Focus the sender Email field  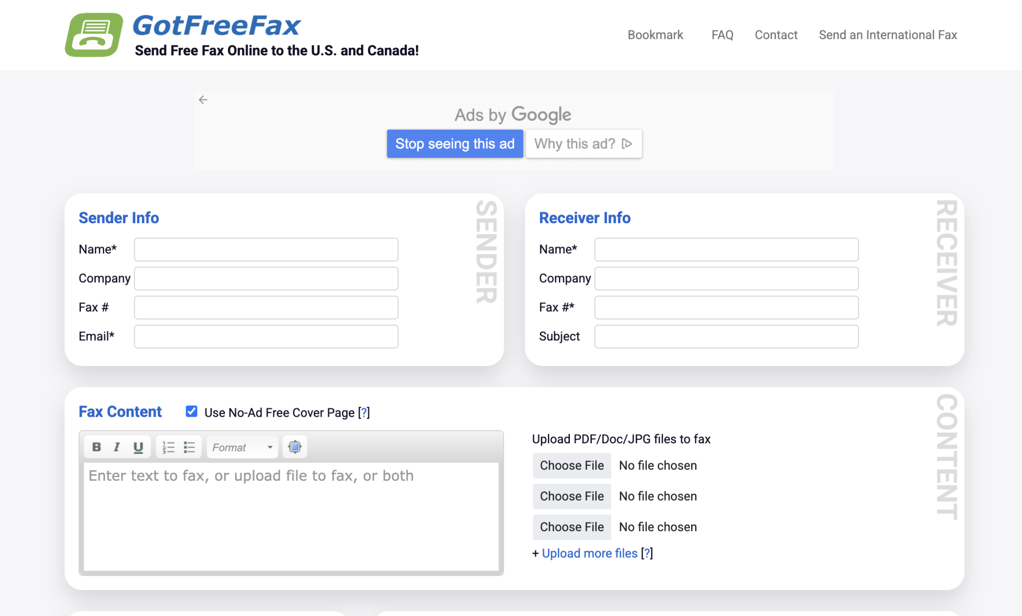(265, 336)
